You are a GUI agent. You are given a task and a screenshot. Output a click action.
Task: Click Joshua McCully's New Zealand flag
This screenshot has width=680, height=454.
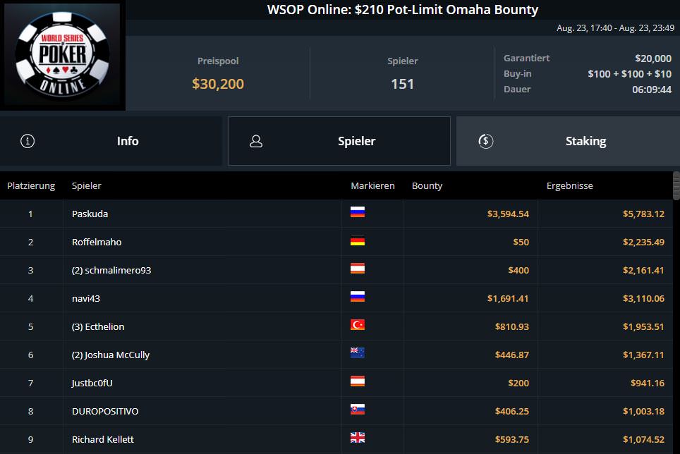[x=358, y=354]
